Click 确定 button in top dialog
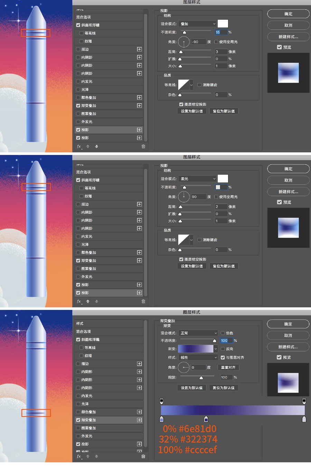Image resolution: width=311 pixels, height=468 pixels. [x=288, y=14]
